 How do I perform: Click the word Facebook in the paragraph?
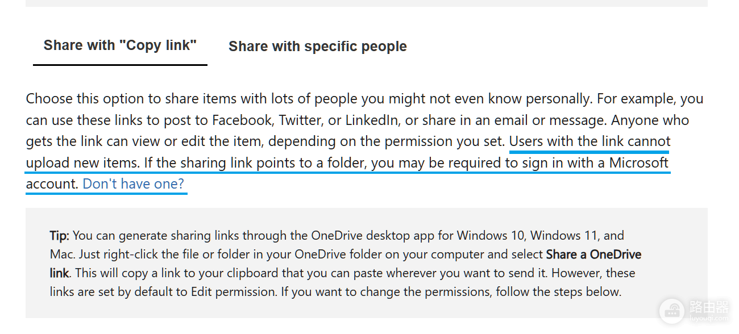242,120
